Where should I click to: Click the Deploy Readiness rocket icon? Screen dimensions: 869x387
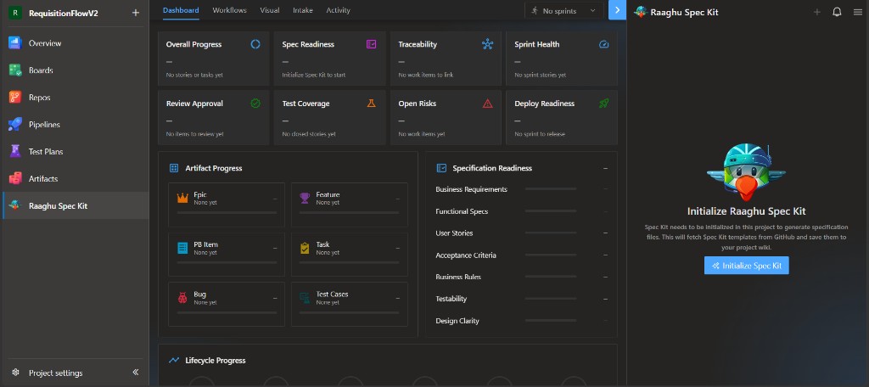click(604, 104)
